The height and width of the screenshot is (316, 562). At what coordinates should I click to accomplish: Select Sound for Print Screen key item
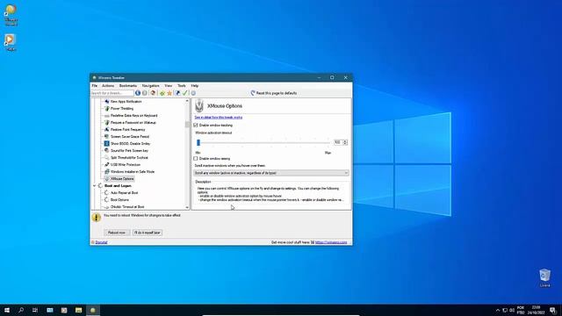(x=129, y=150)
